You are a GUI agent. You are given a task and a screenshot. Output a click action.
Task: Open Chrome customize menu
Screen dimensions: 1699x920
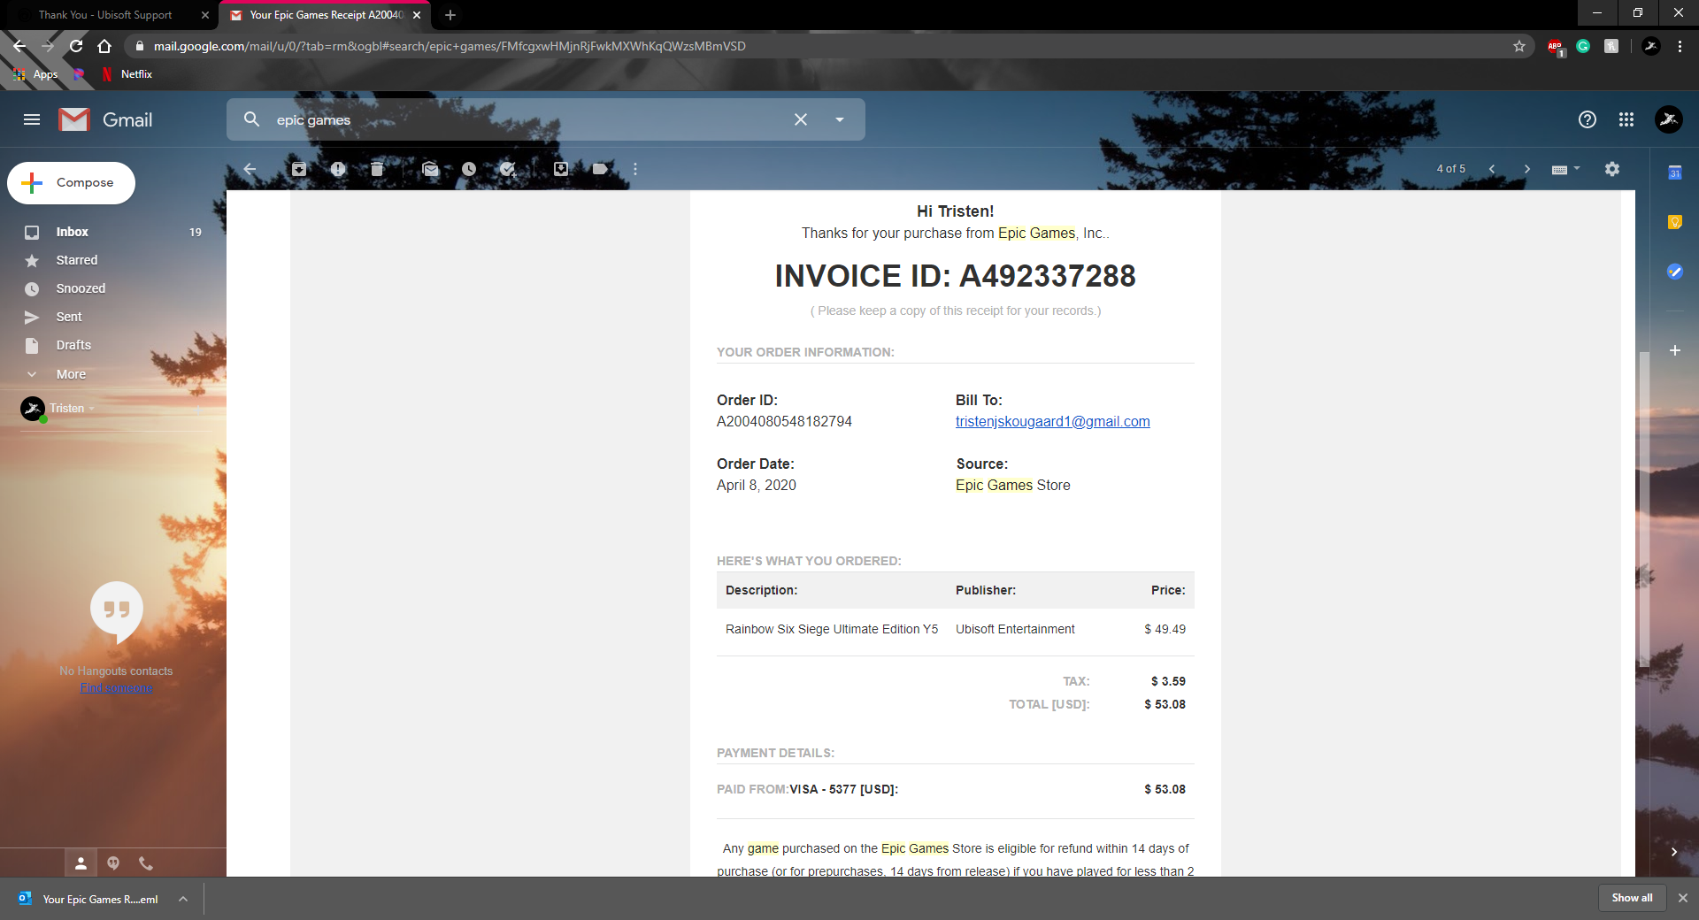[1680, 46]
